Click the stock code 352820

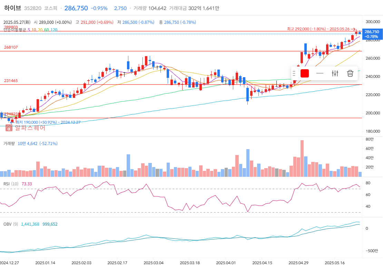tap(33, 8)
